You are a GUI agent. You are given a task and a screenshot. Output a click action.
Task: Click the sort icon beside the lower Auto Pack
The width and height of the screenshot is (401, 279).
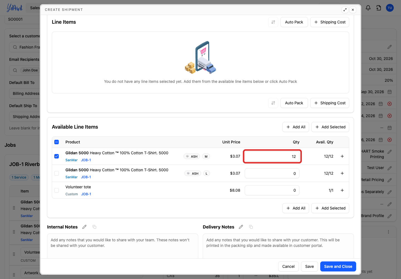(273, 103)
